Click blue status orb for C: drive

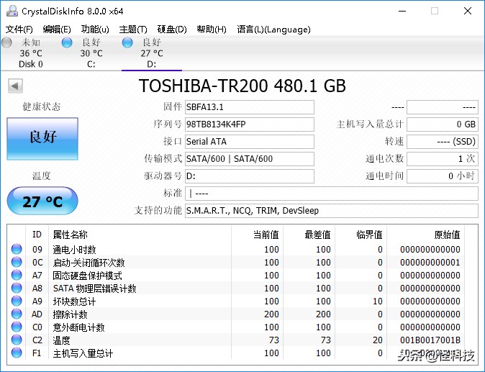(x=67, y=42)
